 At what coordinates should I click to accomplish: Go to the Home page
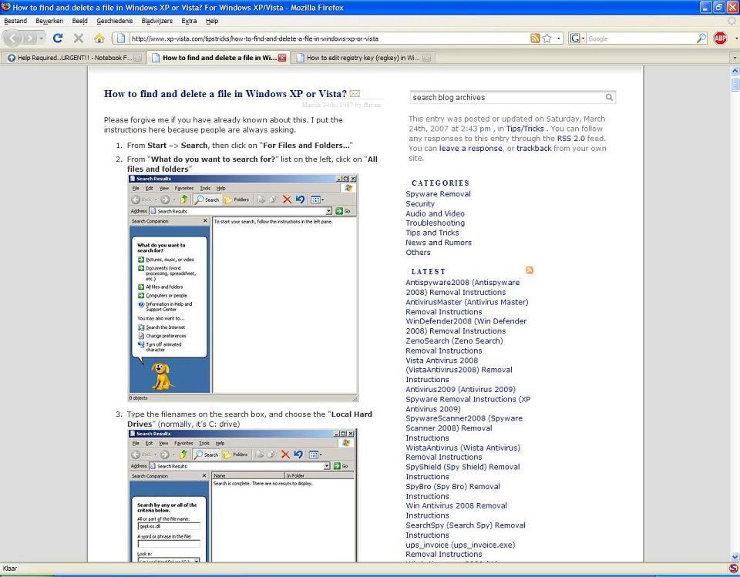click(99, 39)
